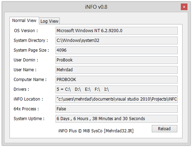
Task: Click the User Domin field showing ProBook
Action: 116,60
